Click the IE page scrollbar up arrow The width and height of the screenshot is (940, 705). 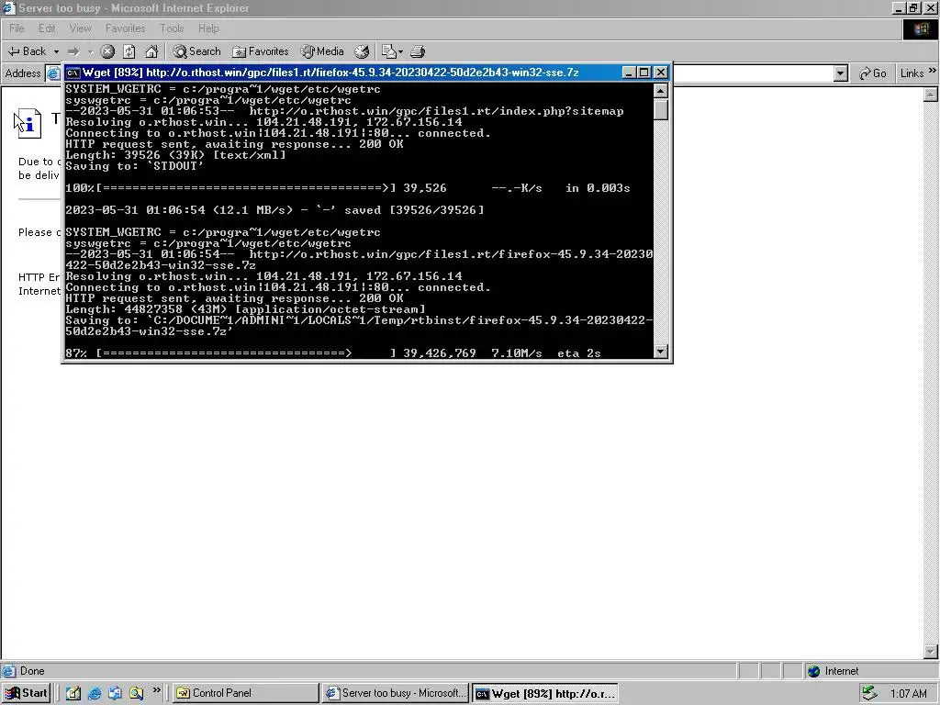point(931,95)
